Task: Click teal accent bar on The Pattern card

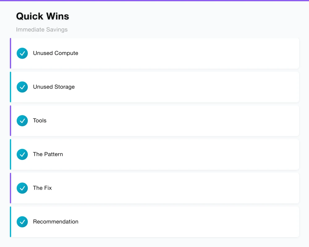Action: (11, 154)
